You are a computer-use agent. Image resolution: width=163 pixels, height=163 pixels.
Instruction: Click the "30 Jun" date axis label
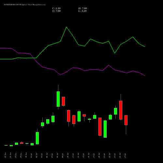(26, 155)
